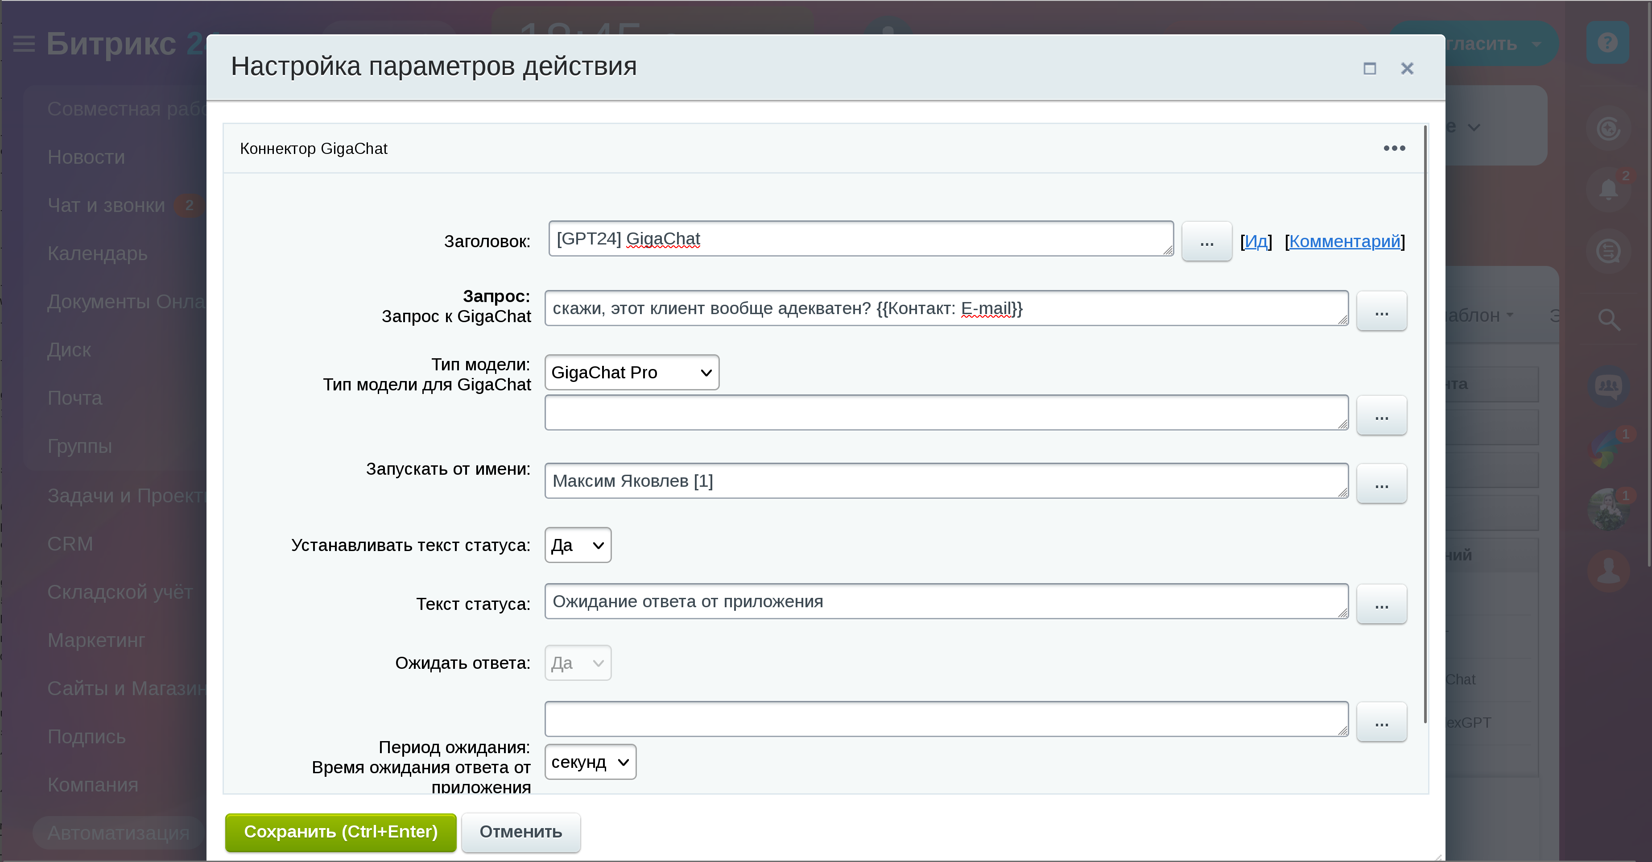Viewport: 1652px width, 862px height.
Task: Click the search magnifier icon on right panel
Action: pos(1608,319)
